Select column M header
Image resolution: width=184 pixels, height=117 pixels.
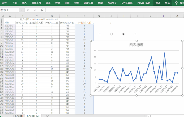(x=177, y=16)
